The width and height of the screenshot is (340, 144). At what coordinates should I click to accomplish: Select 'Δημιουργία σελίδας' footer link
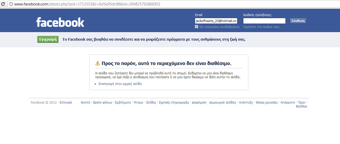click(x=223, y=103)
